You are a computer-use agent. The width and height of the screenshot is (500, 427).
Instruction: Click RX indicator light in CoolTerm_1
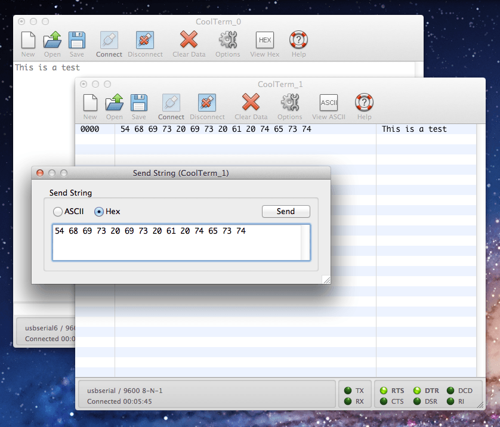(x=348, y=401)
